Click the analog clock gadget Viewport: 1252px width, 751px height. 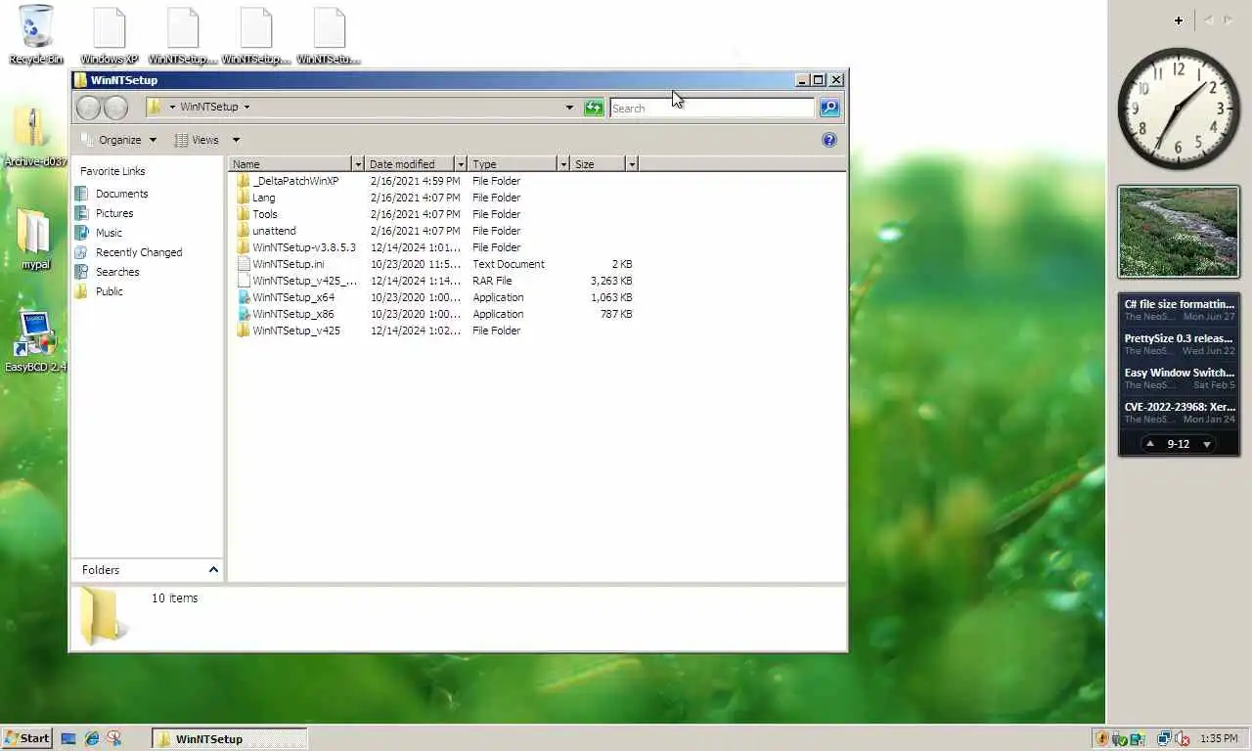coord(1179,109)
